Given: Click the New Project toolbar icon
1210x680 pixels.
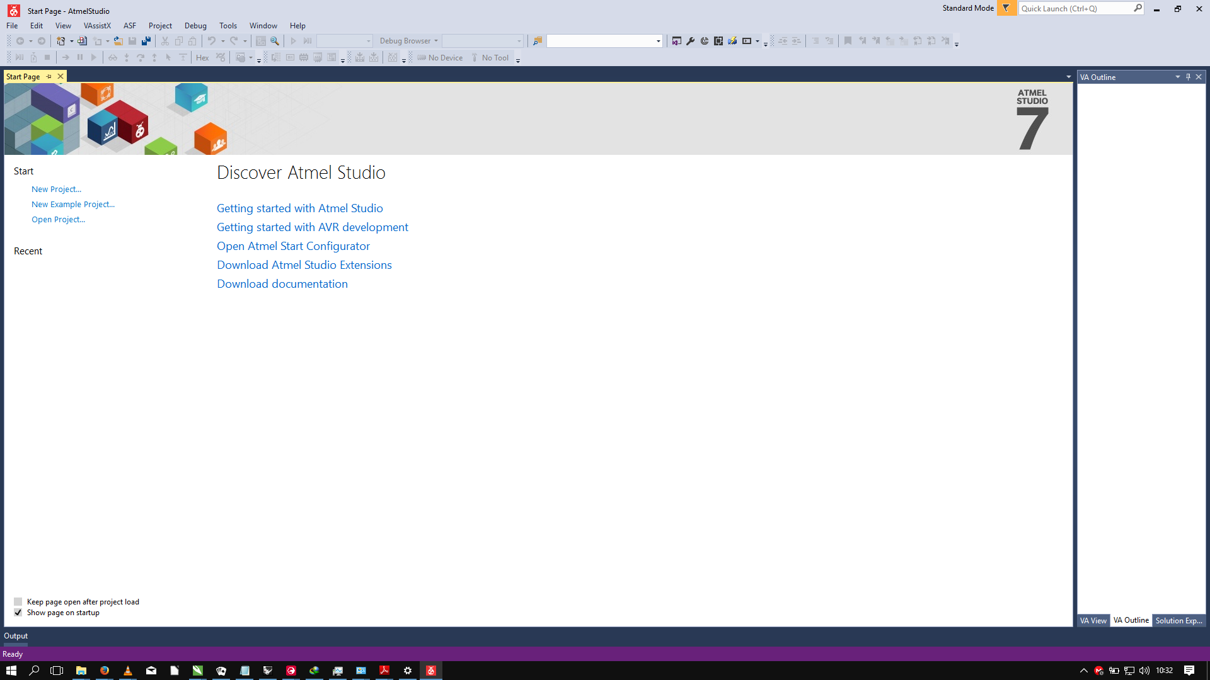Looking at the screenshot, I should tap(60, 41).
